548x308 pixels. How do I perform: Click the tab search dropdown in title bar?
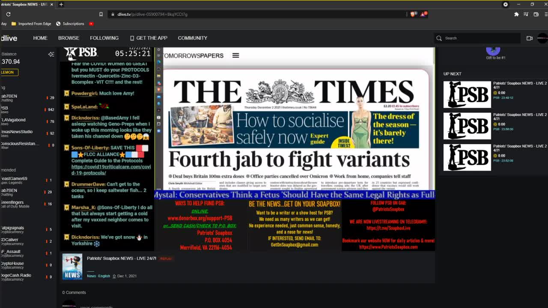[506, 4]
